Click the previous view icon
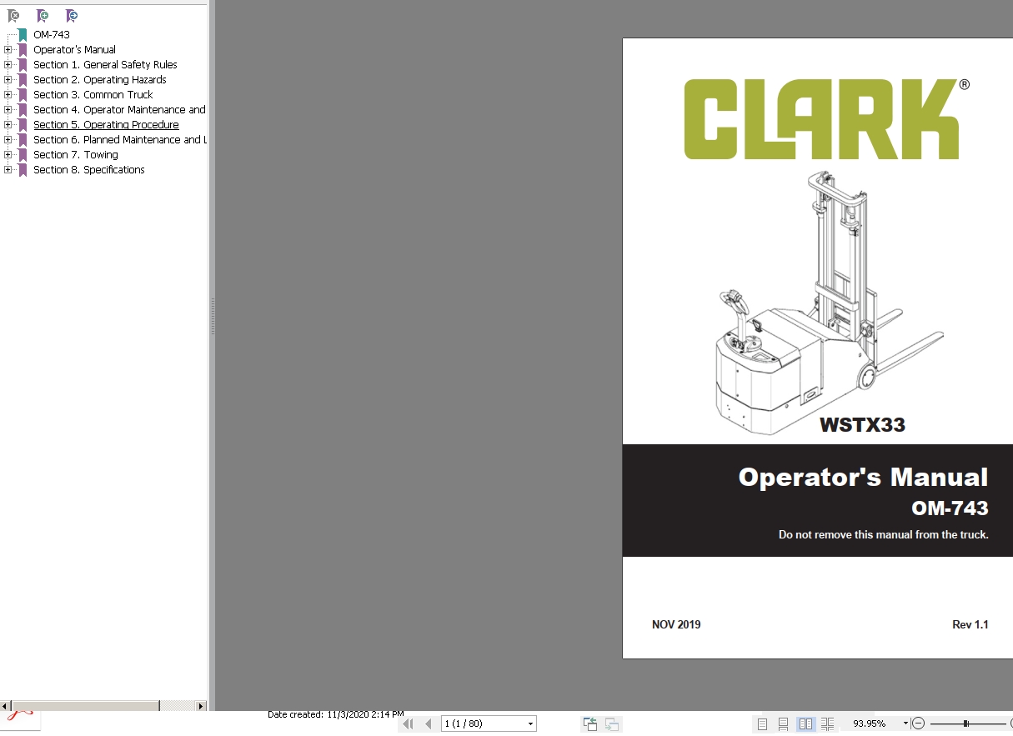 coord(590,724)
